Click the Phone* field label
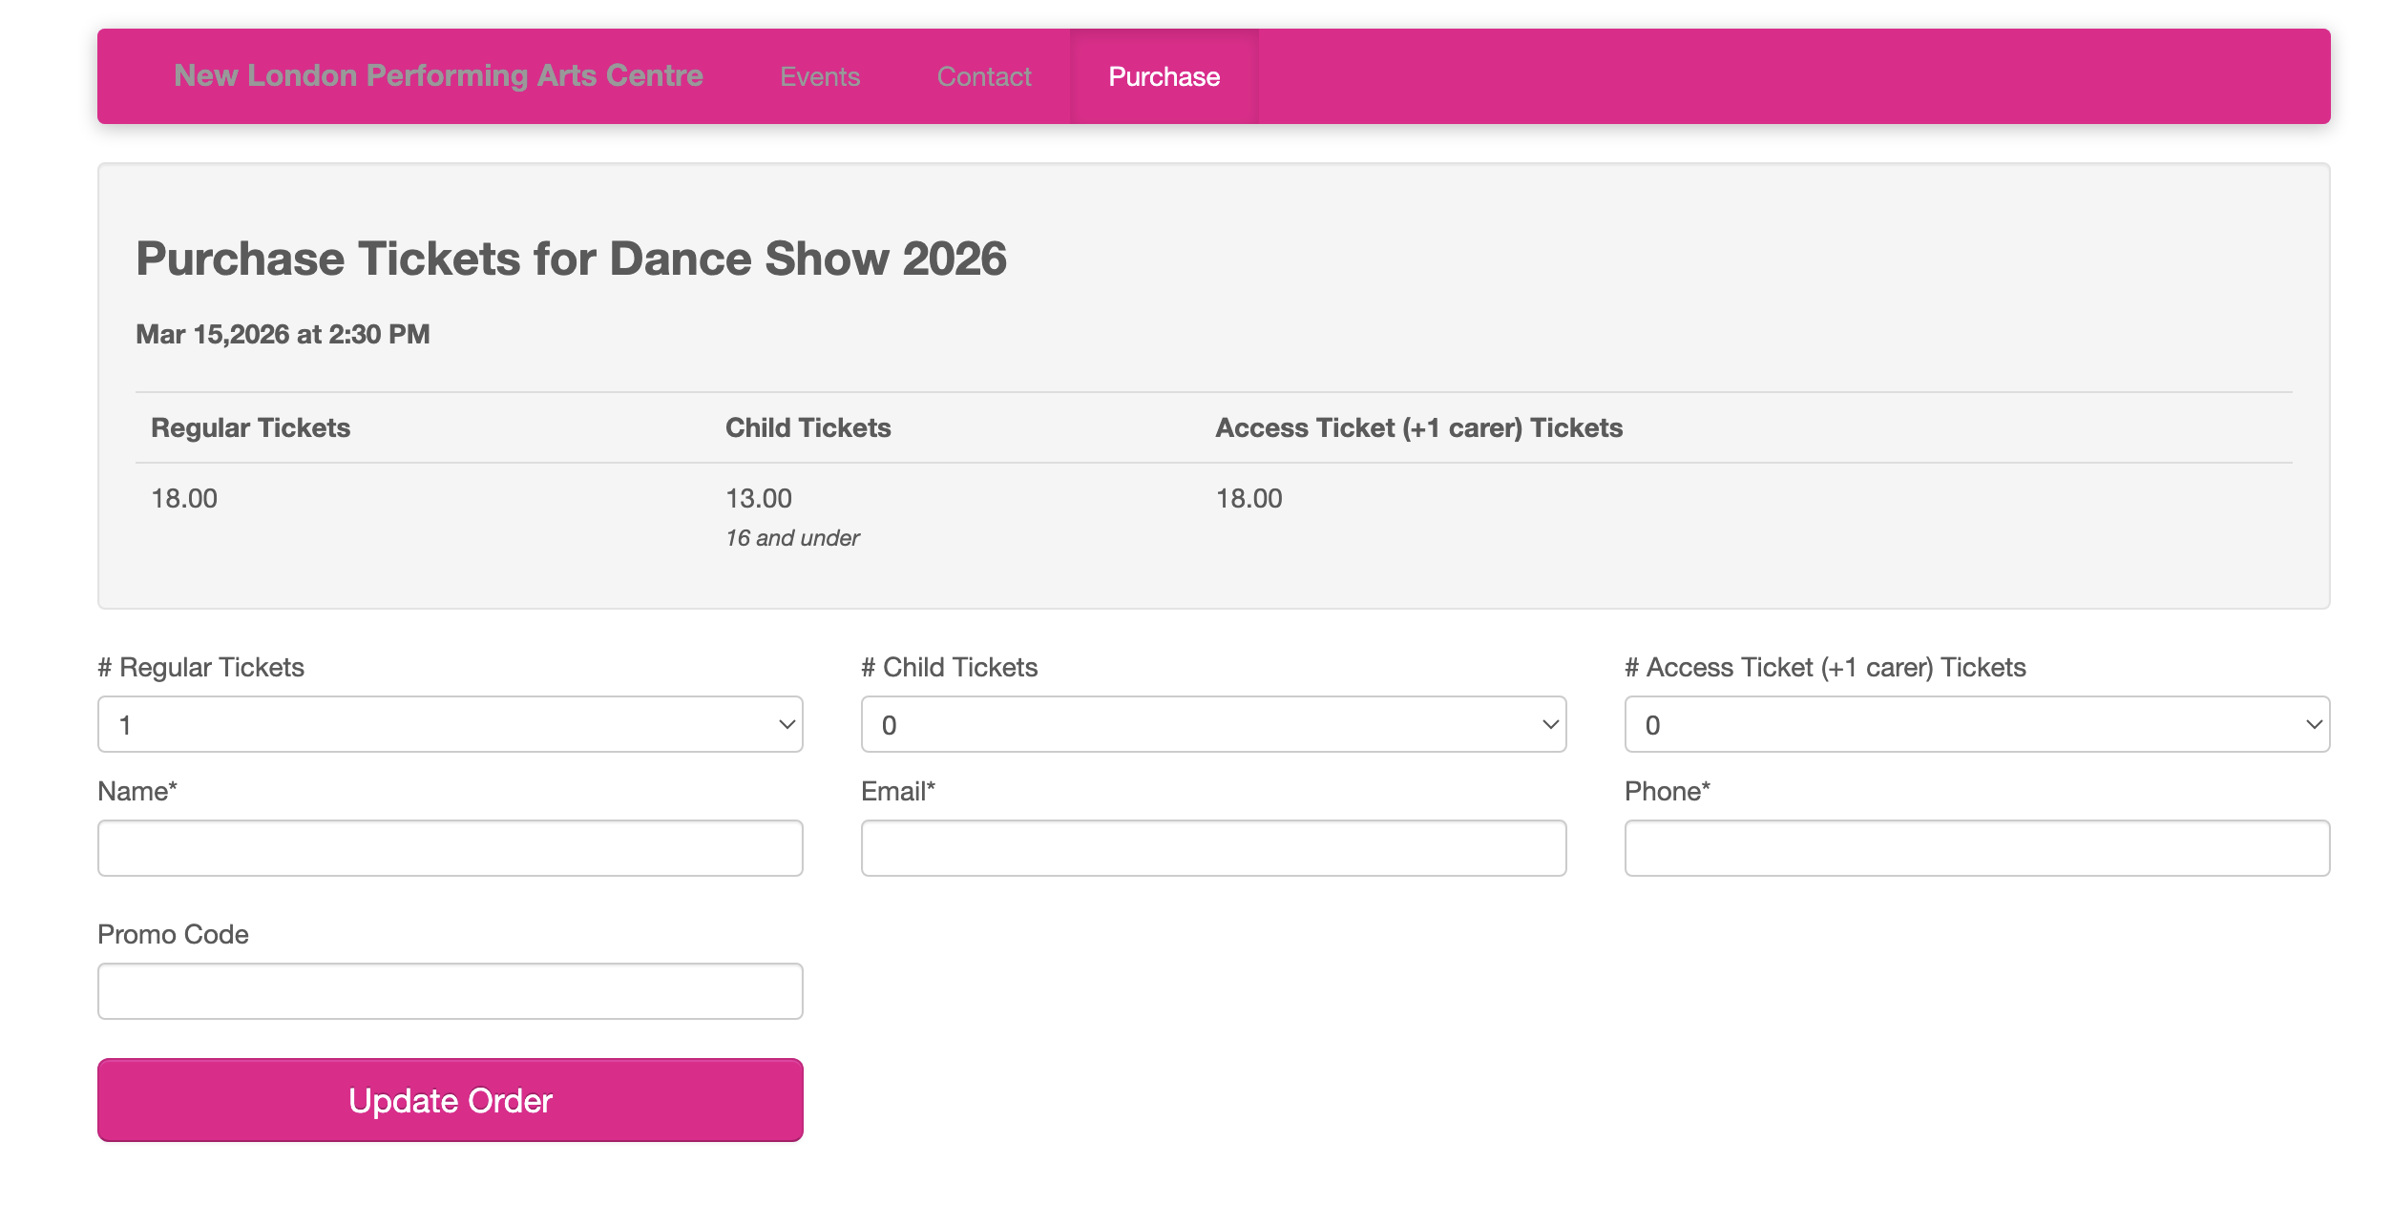 1667,791
